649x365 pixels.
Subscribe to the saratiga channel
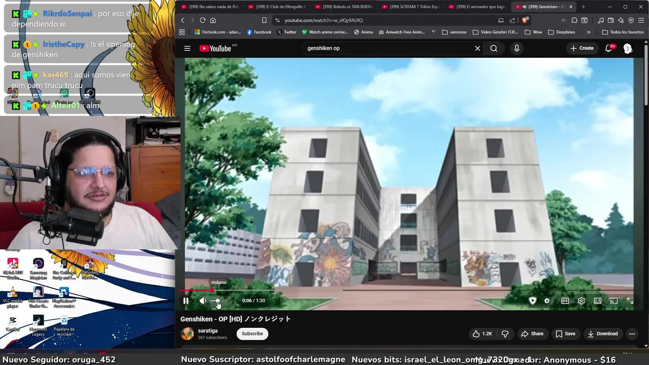(x=252, y=334)
